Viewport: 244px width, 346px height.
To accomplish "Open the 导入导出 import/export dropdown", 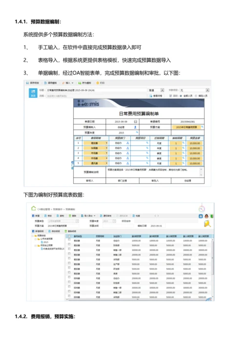I will 88,216.
